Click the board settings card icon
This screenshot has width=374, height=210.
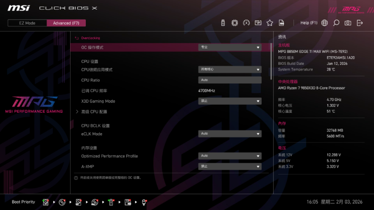258,23
